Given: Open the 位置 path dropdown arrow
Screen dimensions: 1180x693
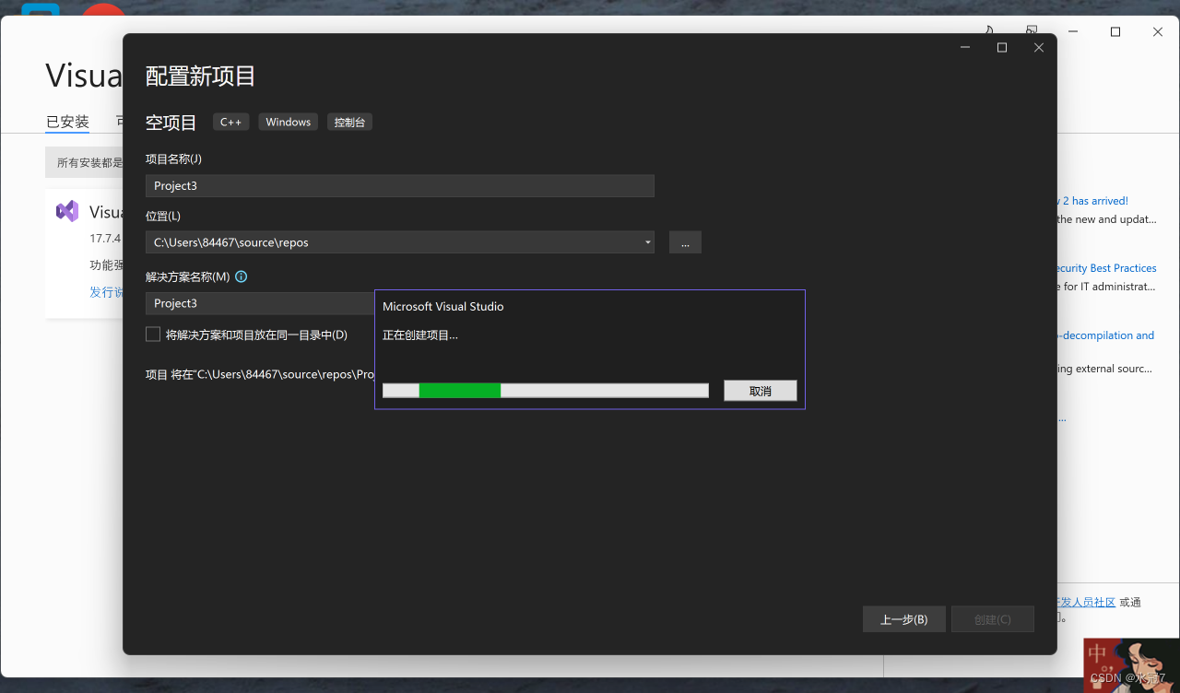Looking at the screenshot, I should click(646, 241).
